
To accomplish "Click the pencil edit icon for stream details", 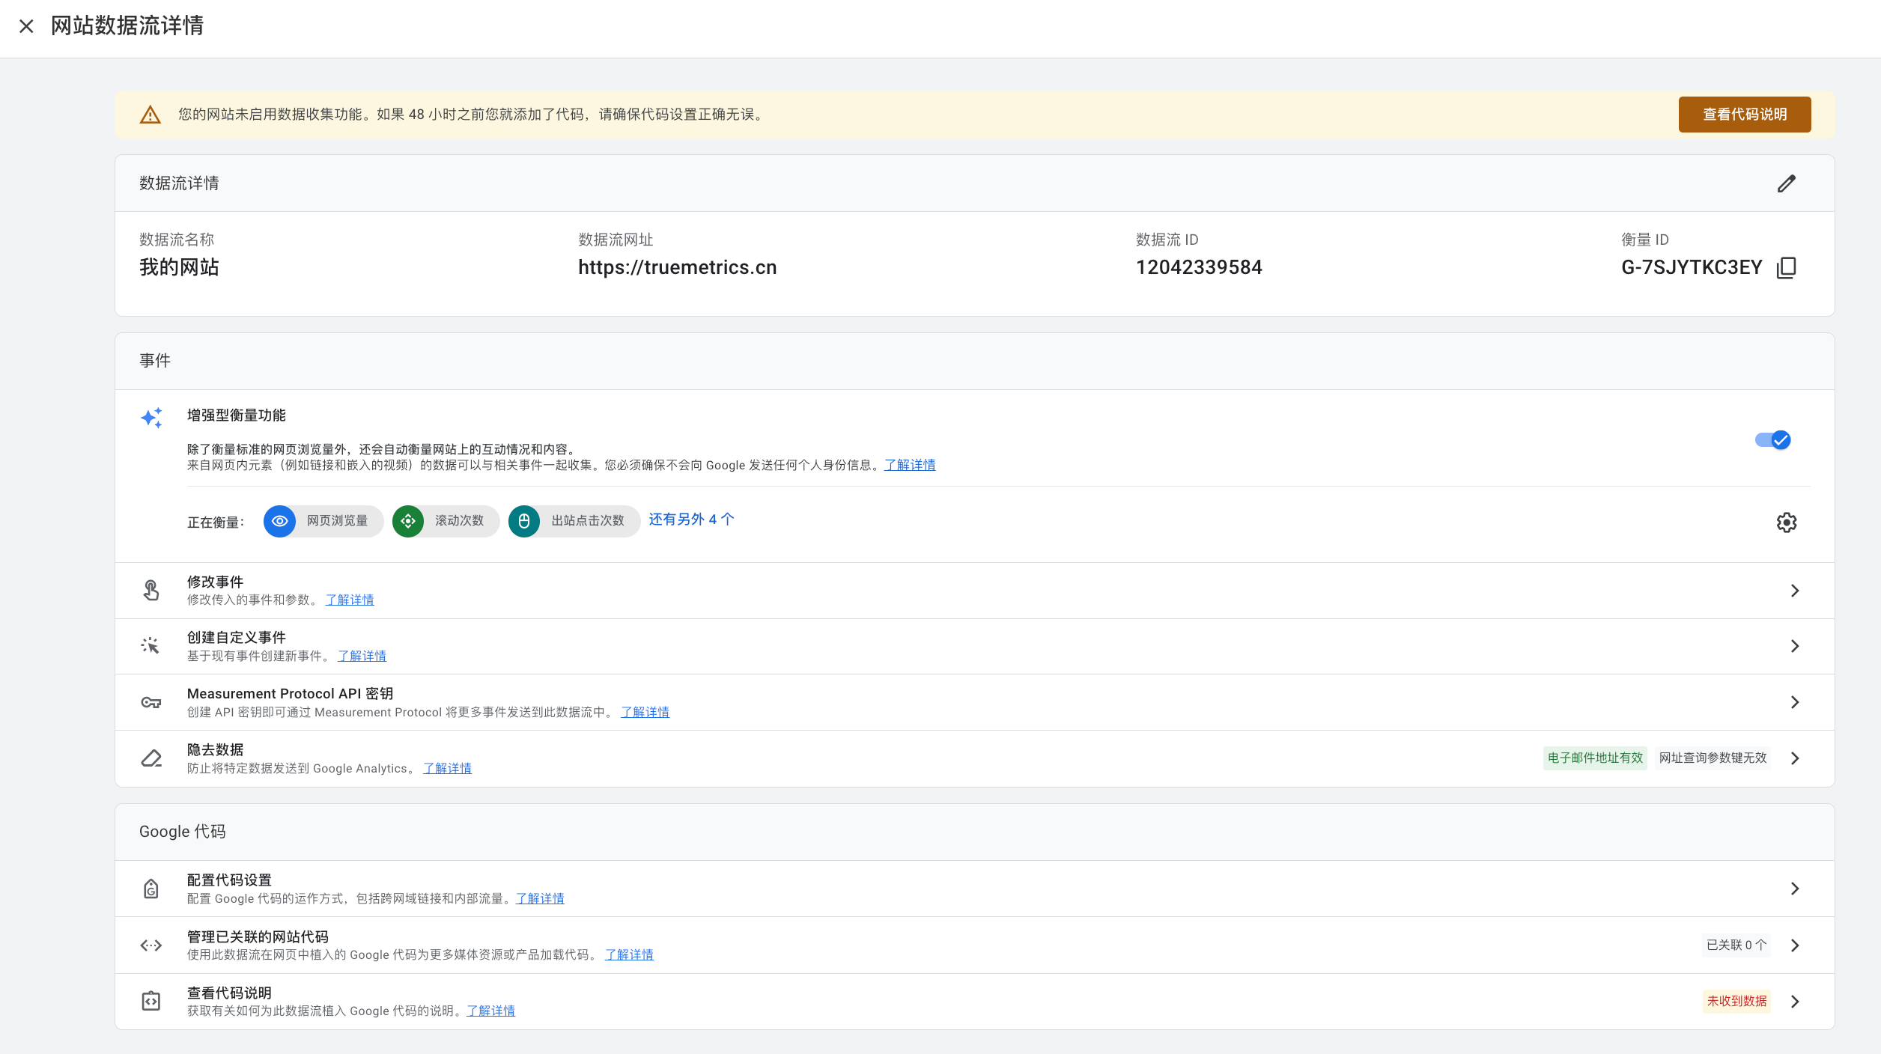I will point(1786,183).
